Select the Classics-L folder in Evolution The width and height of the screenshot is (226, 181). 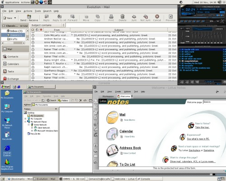13,35
